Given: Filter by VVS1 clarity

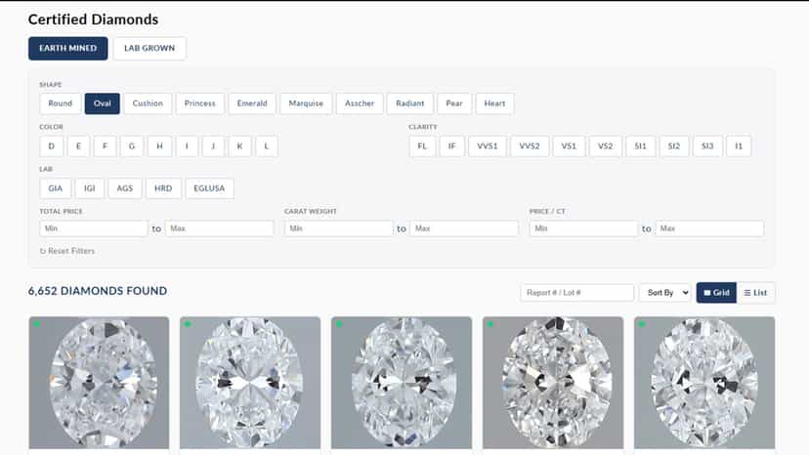Looking at the screenshot, I should 488,146.
